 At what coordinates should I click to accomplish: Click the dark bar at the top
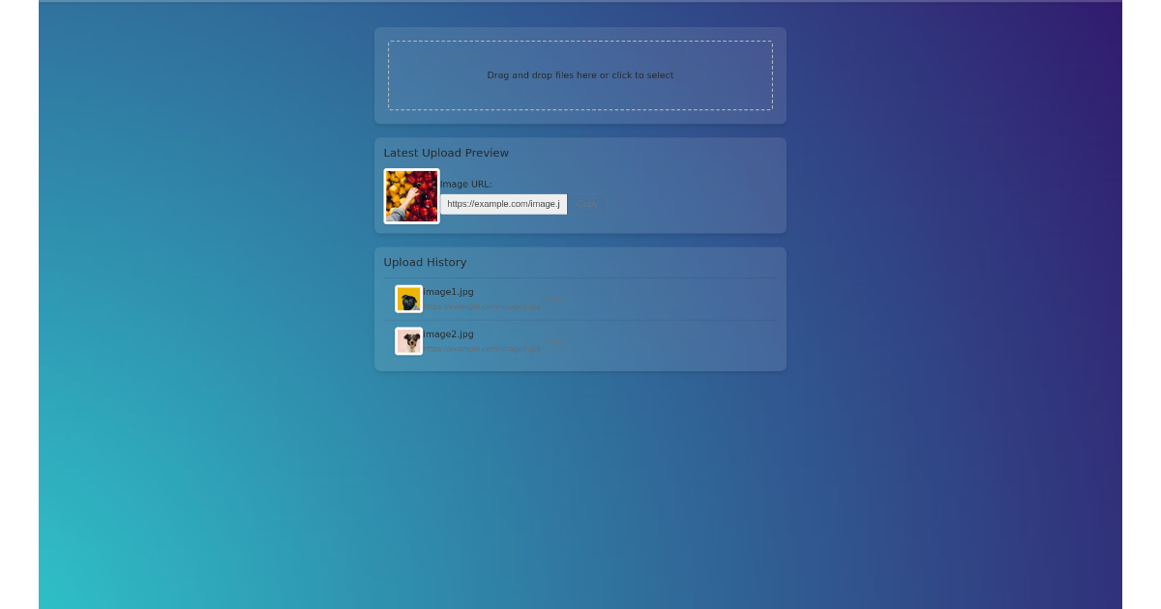point(580,8)
